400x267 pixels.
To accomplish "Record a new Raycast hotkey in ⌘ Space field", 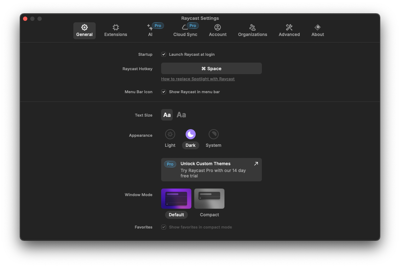I will pos(211,68).
